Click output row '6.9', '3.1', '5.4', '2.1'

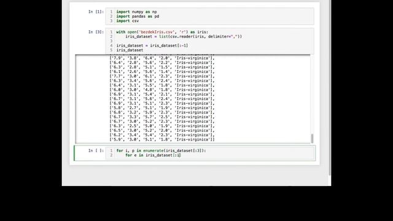coord(162,94)
